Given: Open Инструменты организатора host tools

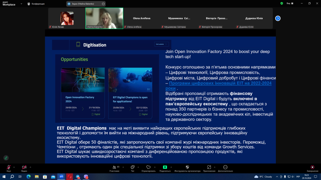Looking at the screenshot, I should [x=187, y=168].
